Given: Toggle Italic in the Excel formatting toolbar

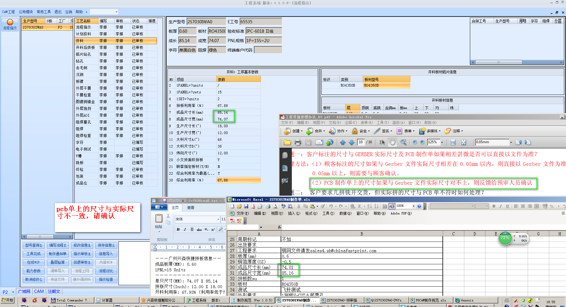Looking at the screenshot, I should pyautogui.click(x=501, y=206).
